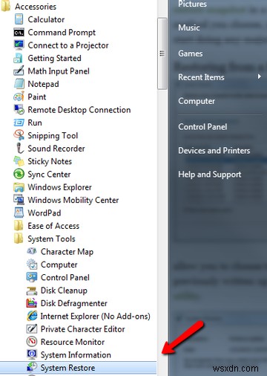Open the Resource Monitor gauge icon

point(32,342)
